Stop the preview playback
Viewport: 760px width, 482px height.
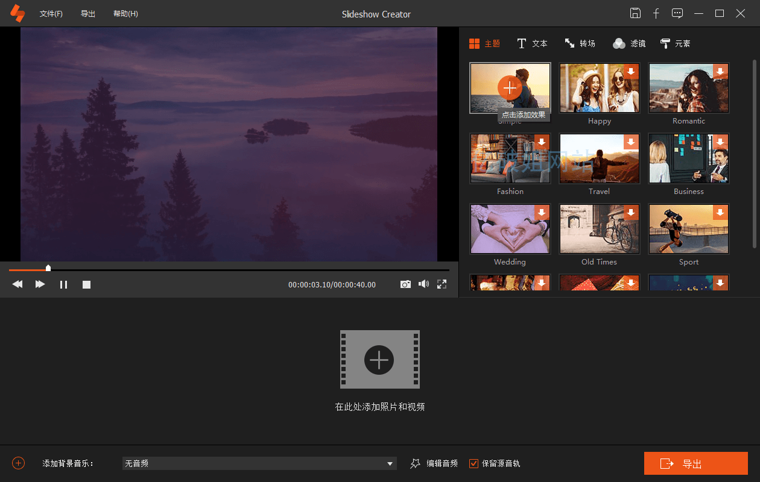pyautogui.click(x=86, y=284)
